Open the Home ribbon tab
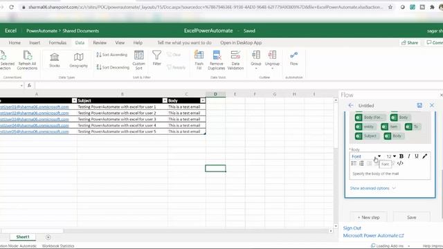 pos(15,43)
